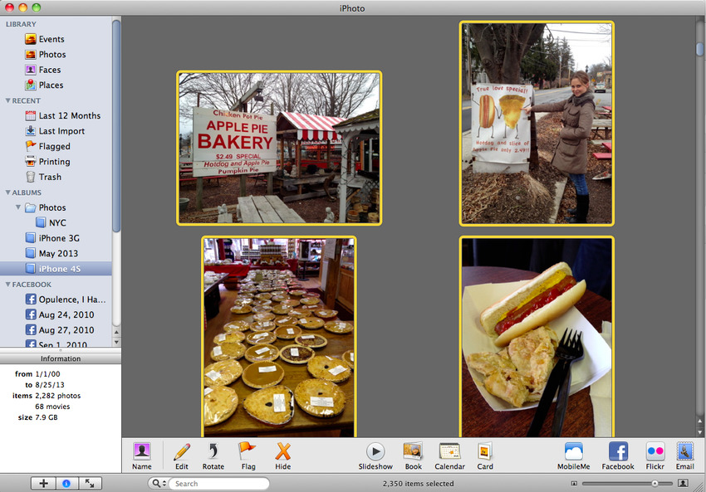
Task: Click the photo area scrollbar thumb
Action: (699, 49)
